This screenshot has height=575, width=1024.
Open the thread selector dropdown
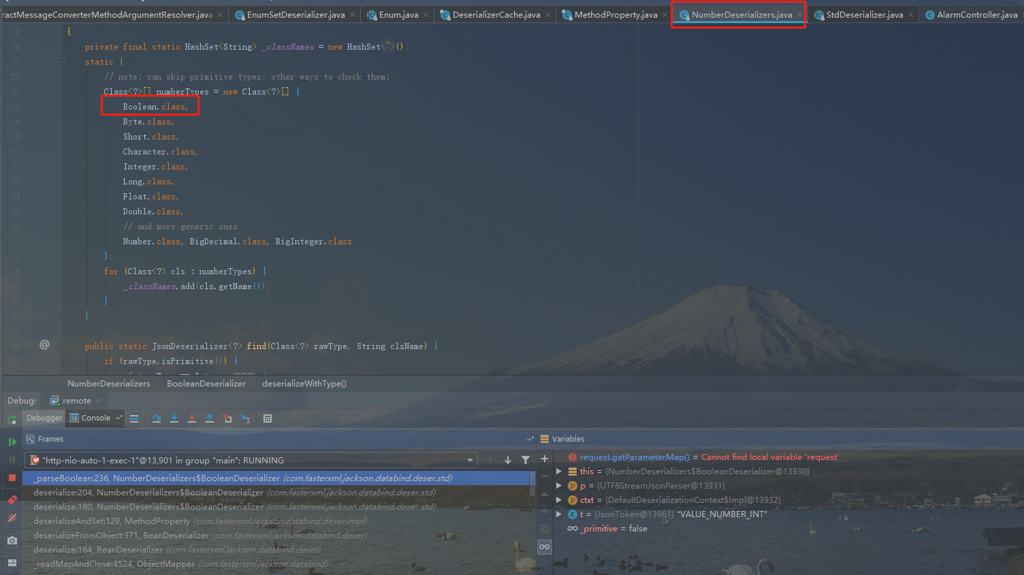pyautogui.click(x=251, y=460)
